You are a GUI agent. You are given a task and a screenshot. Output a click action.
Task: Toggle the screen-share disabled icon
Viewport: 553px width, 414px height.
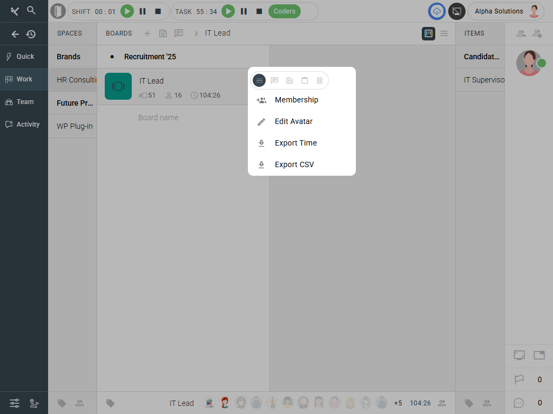(457, 11)
